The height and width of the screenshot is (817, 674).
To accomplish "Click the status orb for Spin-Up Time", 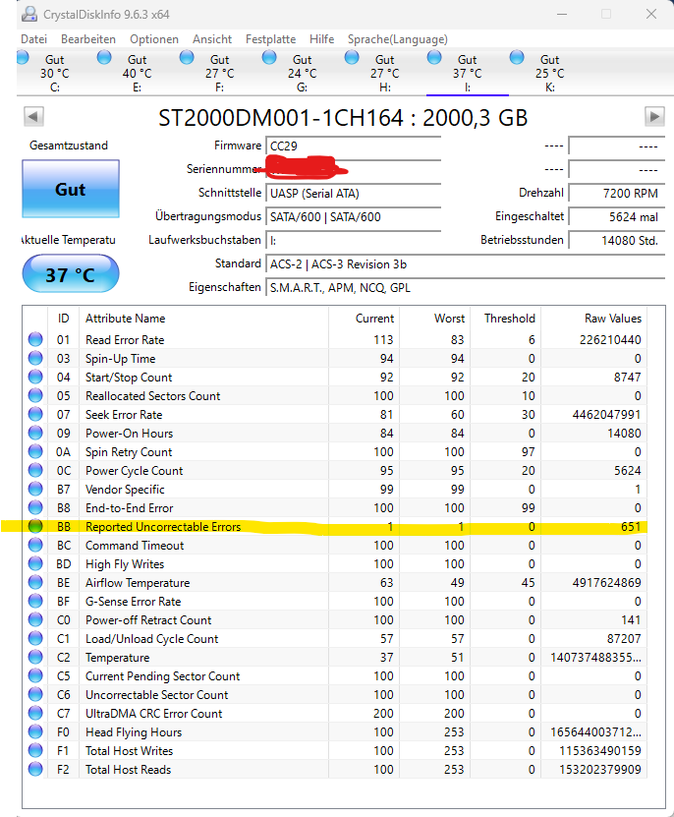I will click(35, 358).
